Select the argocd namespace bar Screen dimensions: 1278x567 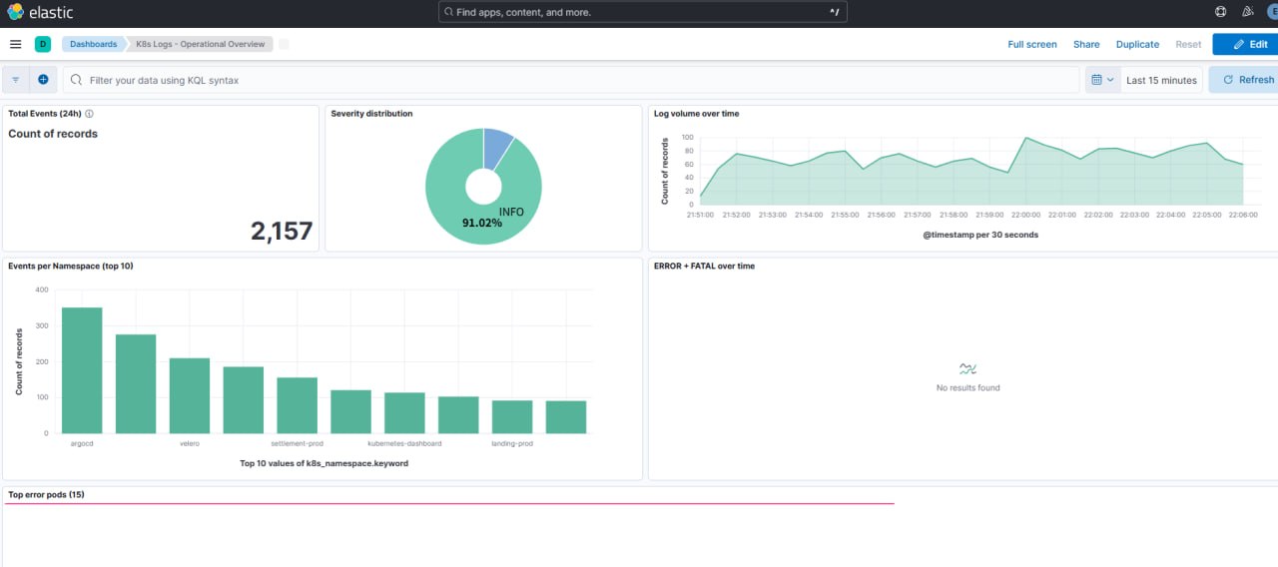coord(82,370)
